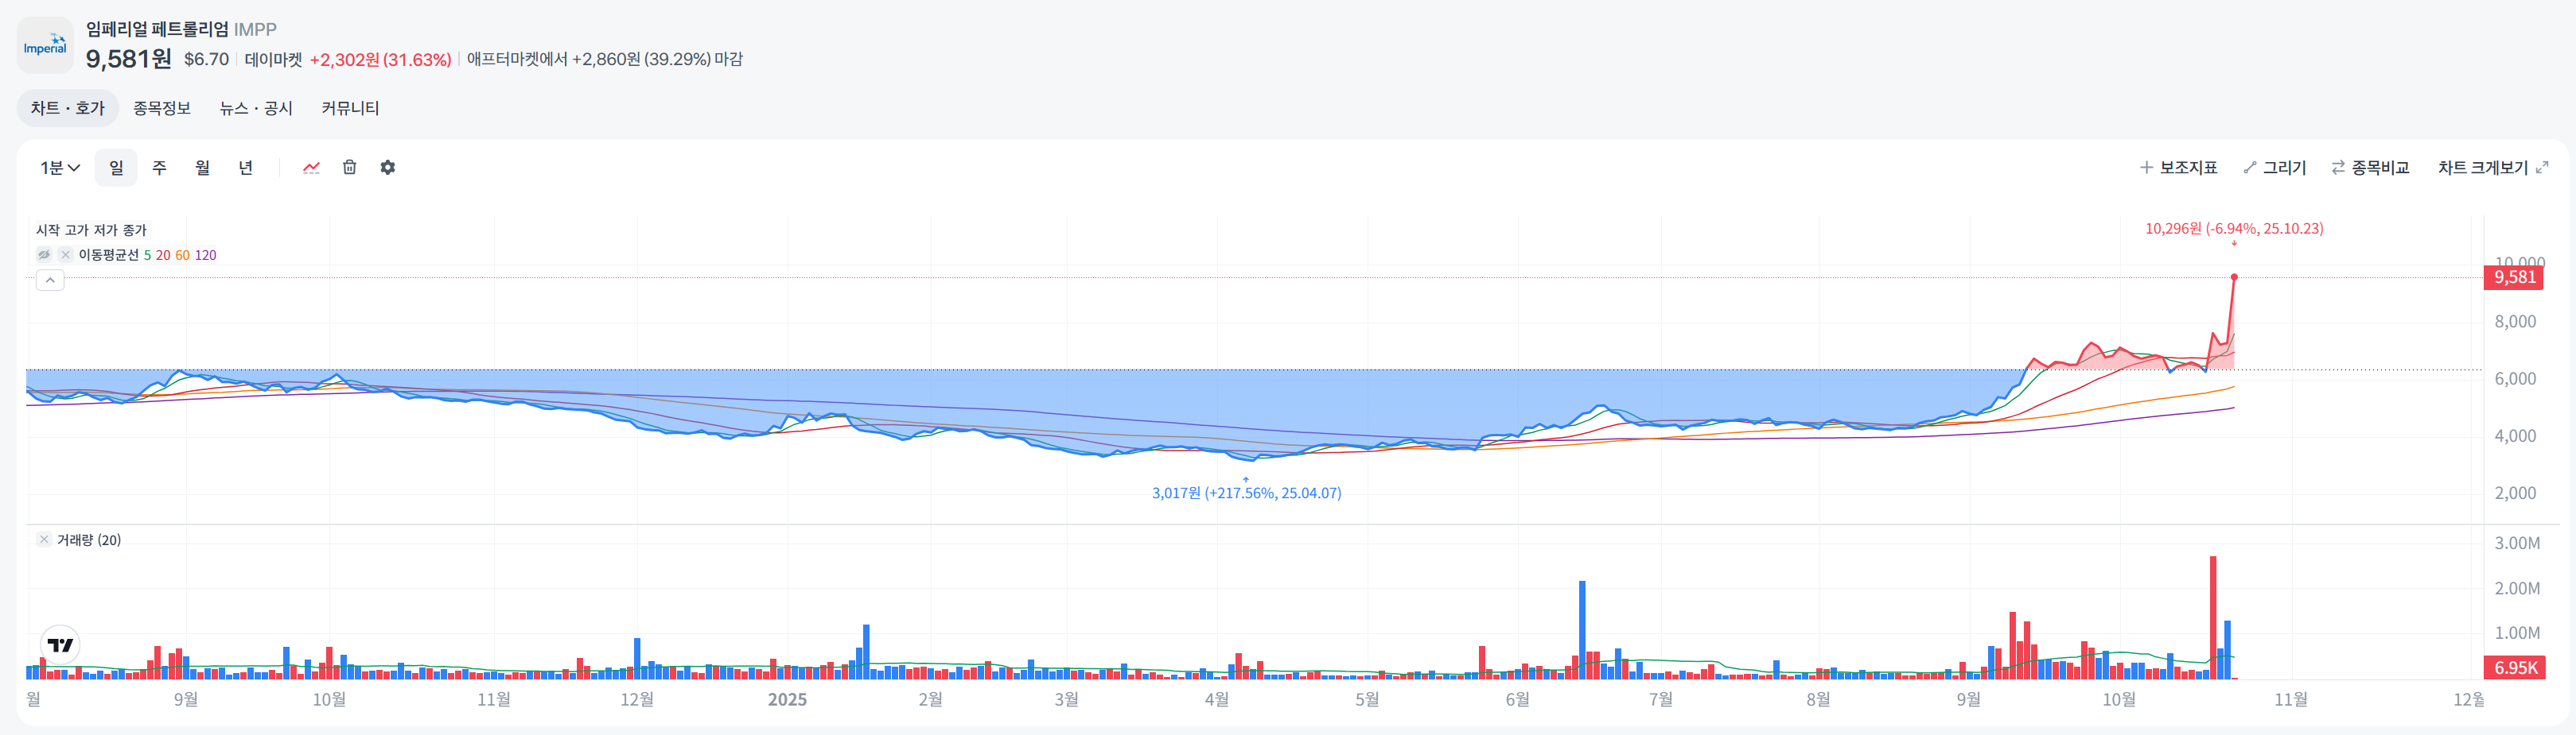Viewport: 2576px width, 735px height.
Task: Add an indicator via 보조지표
Action: pyautogui.click(x=2178, y=168)
